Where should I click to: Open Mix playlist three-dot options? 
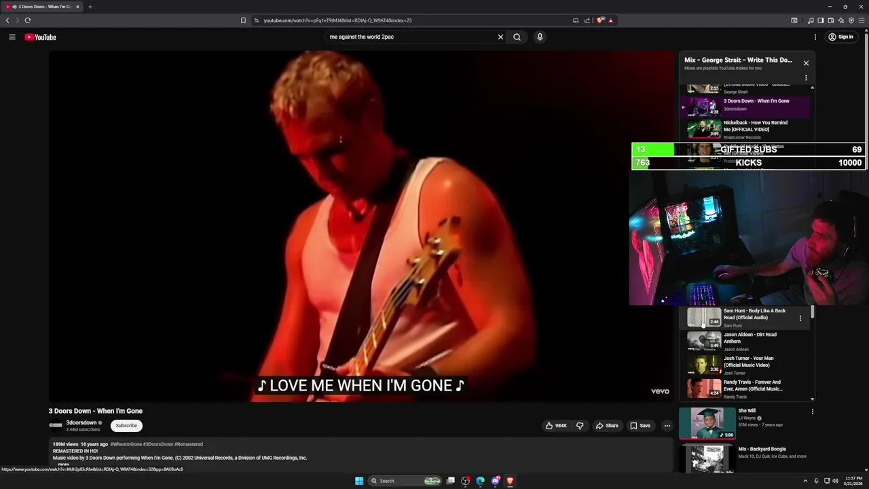(806, 78)
